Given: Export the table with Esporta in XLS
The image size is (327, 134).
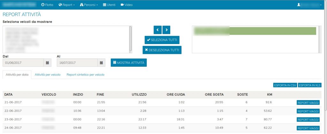Looking at the screenshot, I should 309,85.
